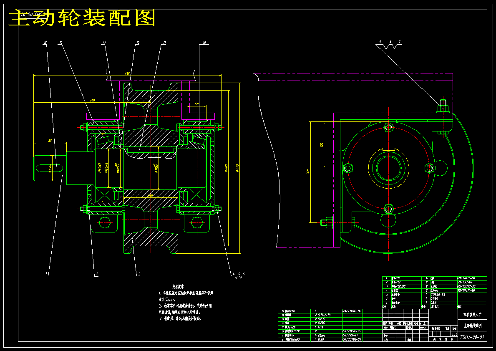Select the 技术要求 heading text
The image size is (496, 351).
(x=179, y=286)
